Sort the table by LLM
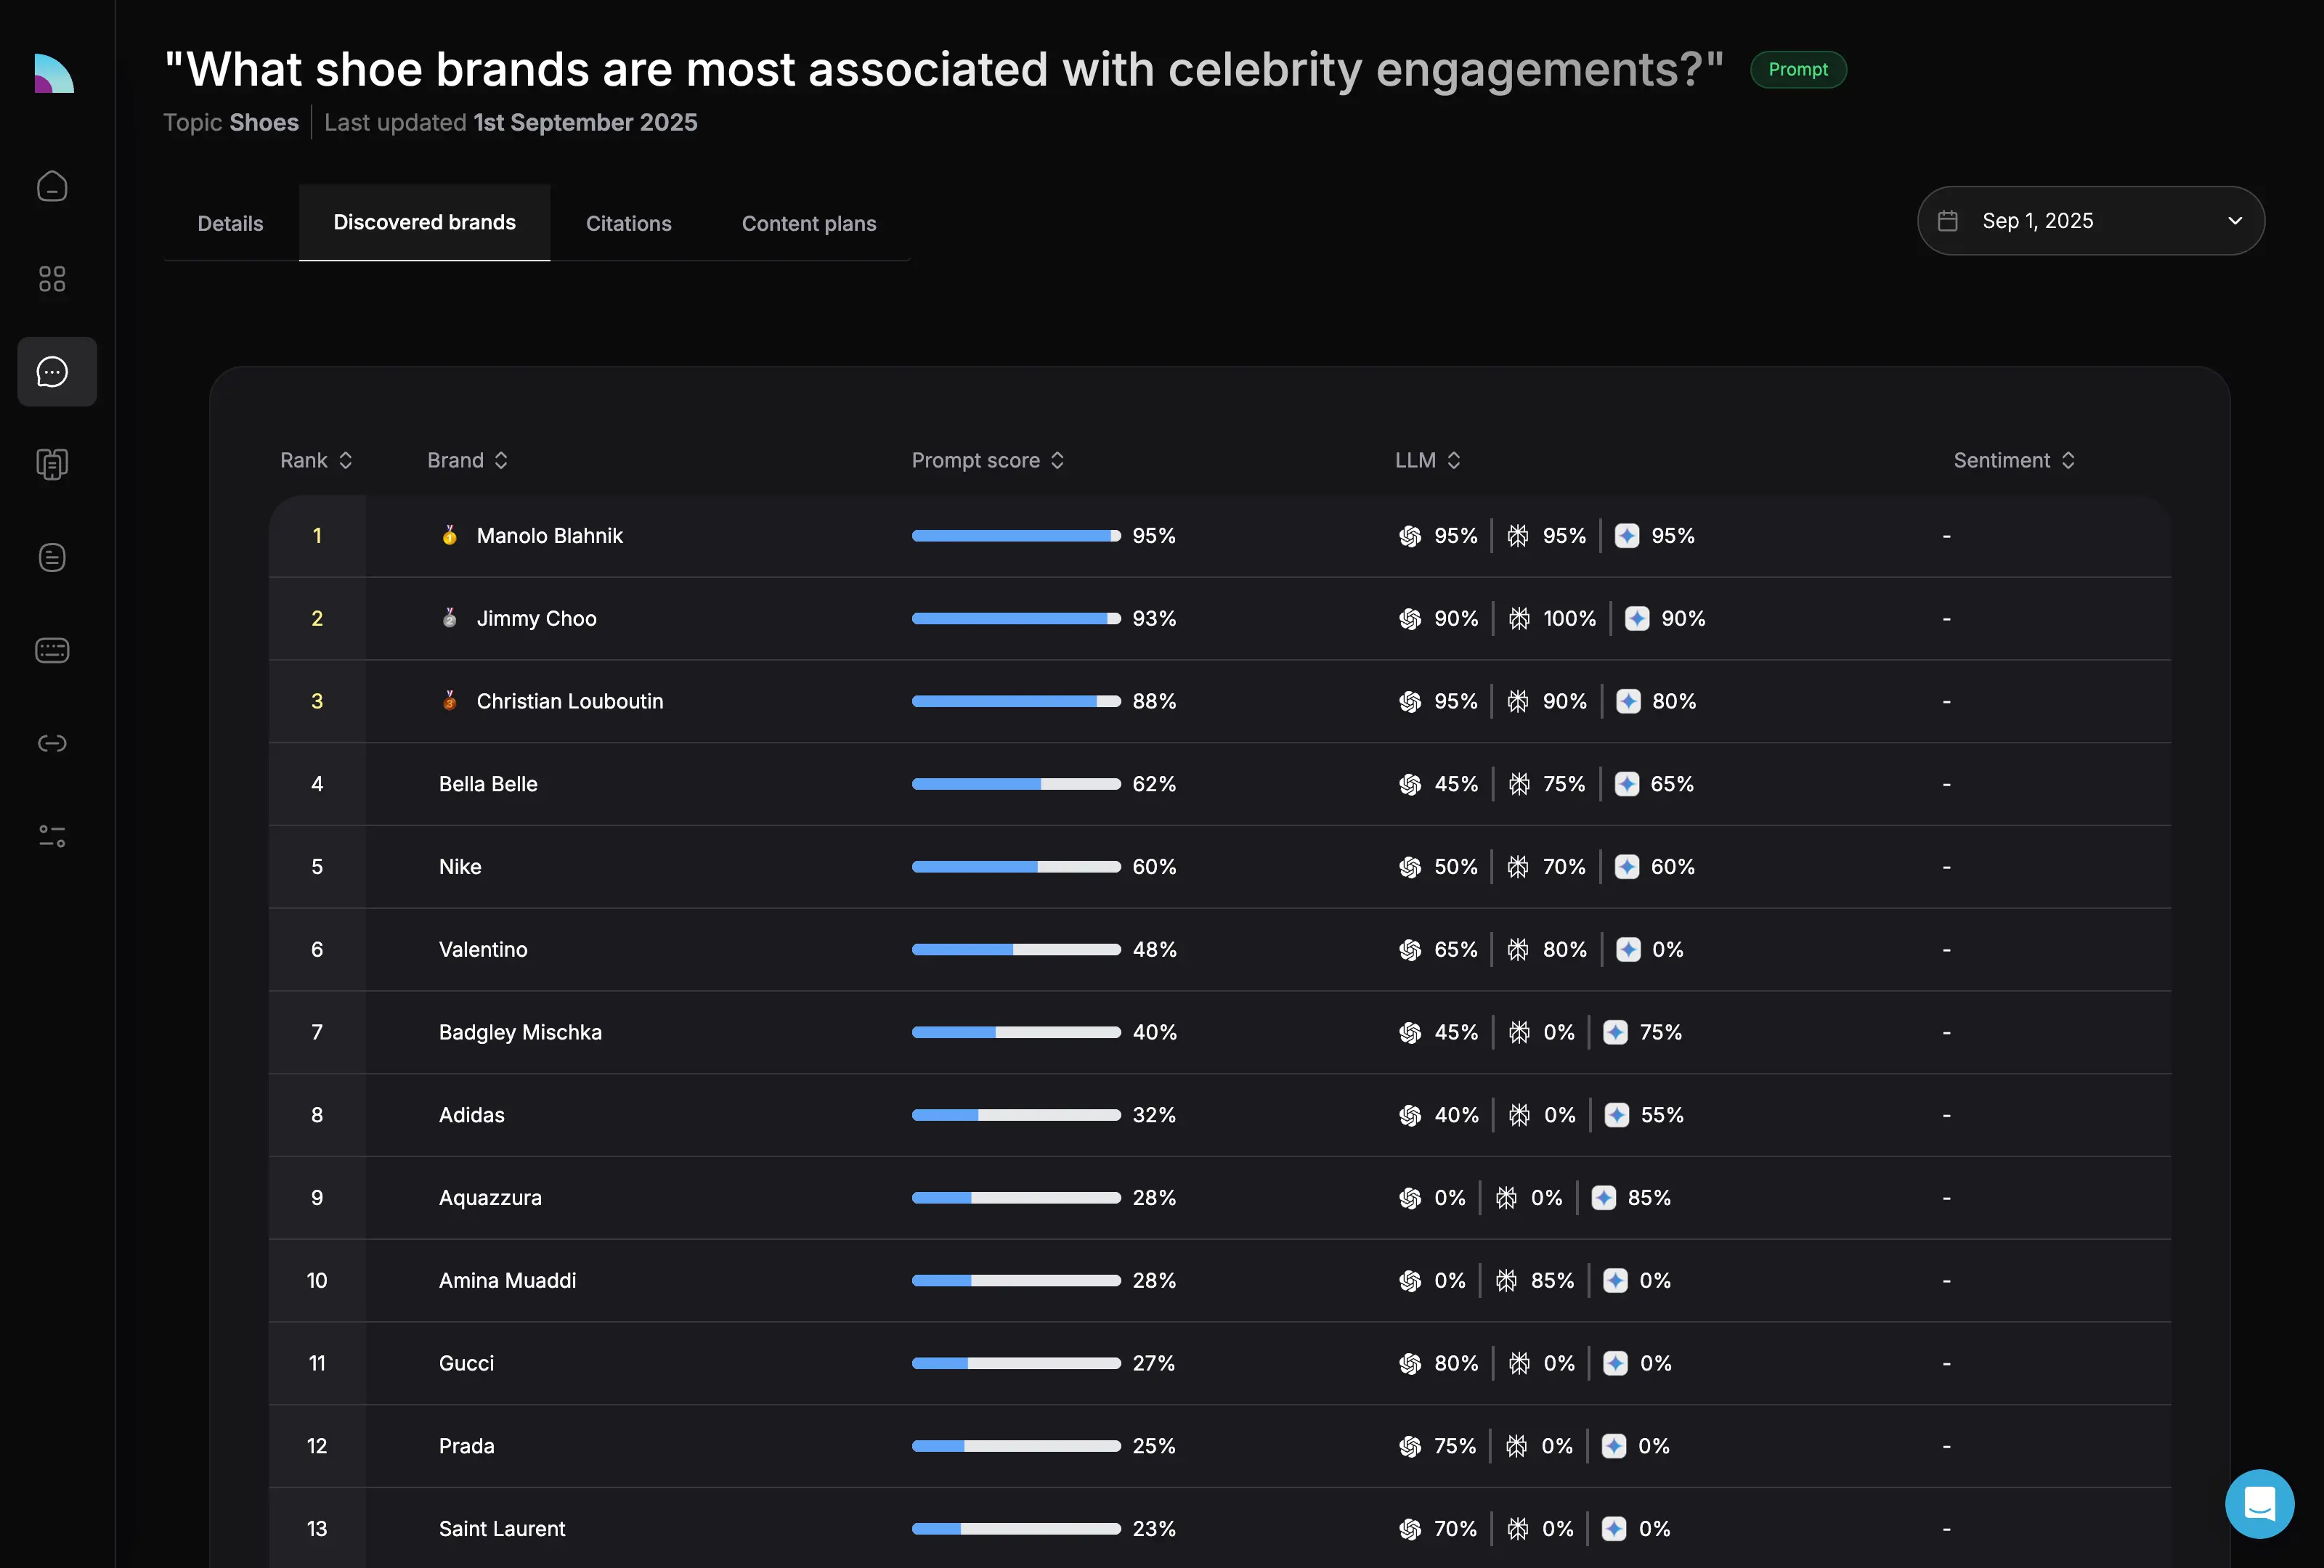This screenshot has height=1568, width=2324. [x=1428, y=460]
